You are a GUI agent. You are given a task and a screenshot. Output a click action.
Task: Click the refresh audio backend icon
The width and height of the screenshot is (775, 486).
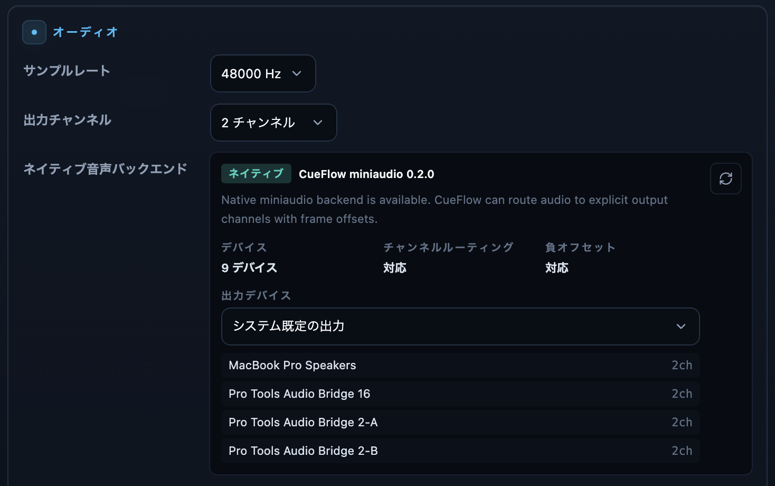[x=725, y=179]
